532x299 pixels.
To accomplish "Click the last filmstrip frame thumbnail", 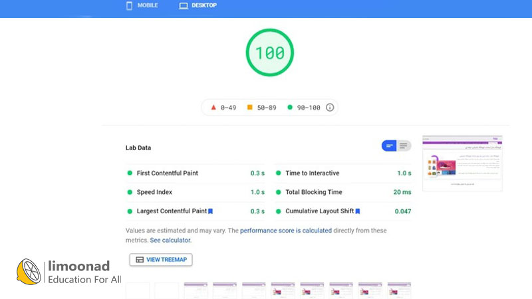I will point(399,290).
